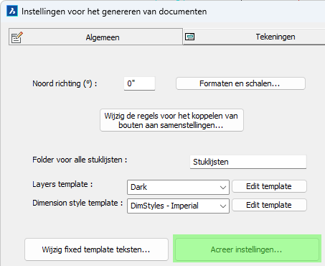Click Edit template beside Dimension style
Viewport: 325px width, 266px height.
coord(269,205)
